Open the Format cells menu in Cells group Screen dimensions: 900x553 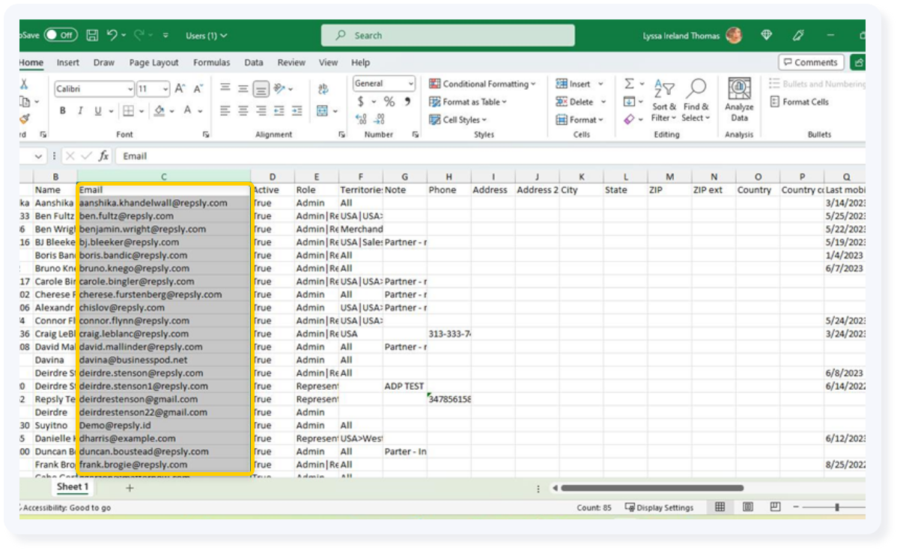(x=579, y=120)
